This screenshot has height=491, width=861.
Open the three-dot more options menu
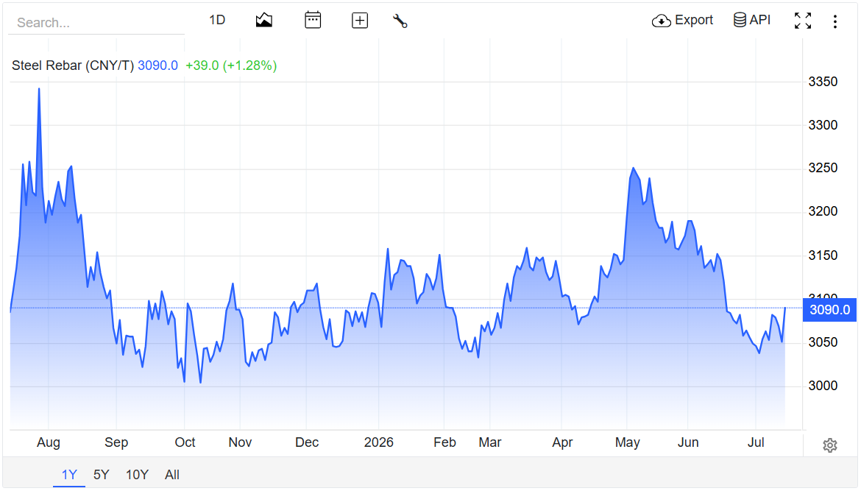click(835, 21)
